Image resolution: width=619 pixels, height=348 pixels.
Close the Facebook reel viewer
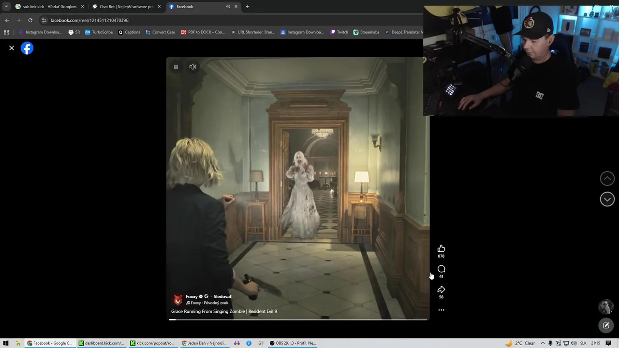[12, 48]
